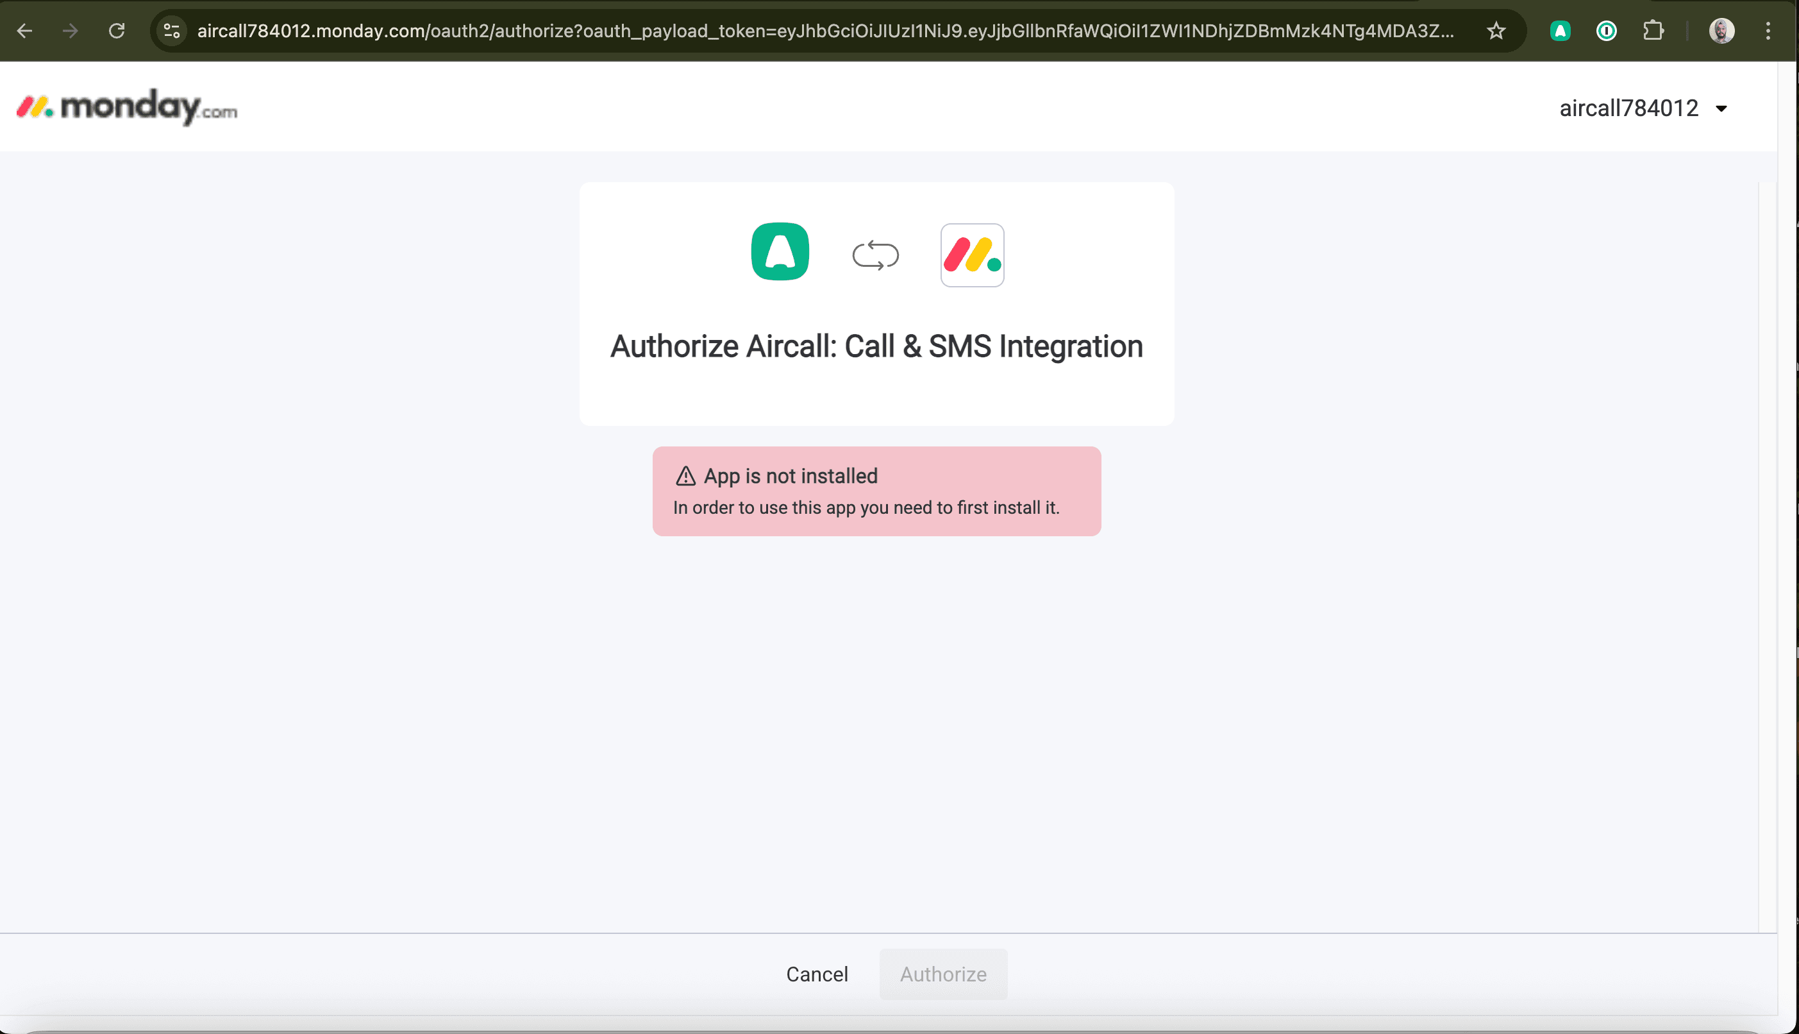Reload the current page
This screenshot has height=1034, width=1799.
pos(117,31)
